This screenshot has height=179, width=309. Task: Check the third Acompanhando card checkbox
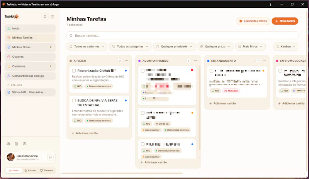143,144
